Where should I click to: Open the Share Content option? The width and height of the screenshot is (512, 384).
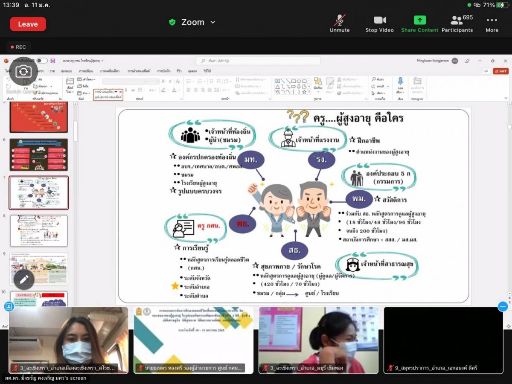419,24
